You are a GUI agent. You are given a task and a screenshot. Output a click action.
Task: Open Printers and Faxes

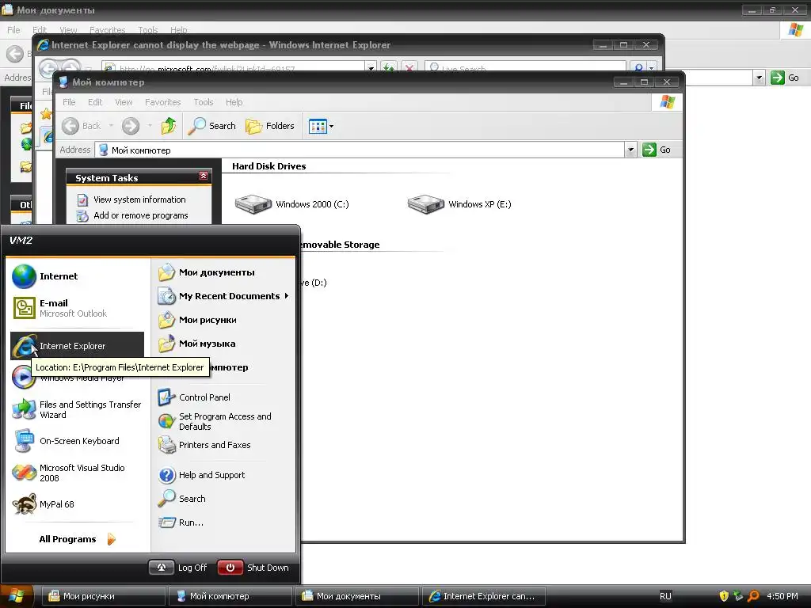coord(224,445)
